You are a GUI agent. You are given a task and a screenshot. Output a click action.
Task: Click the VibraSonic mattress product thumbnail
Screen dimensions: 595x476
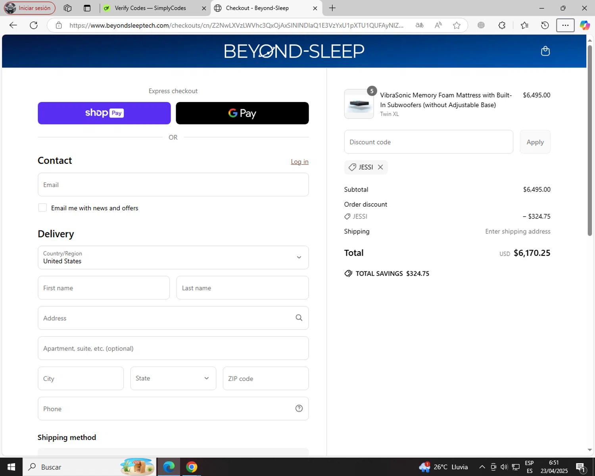(x=359, y=104)
